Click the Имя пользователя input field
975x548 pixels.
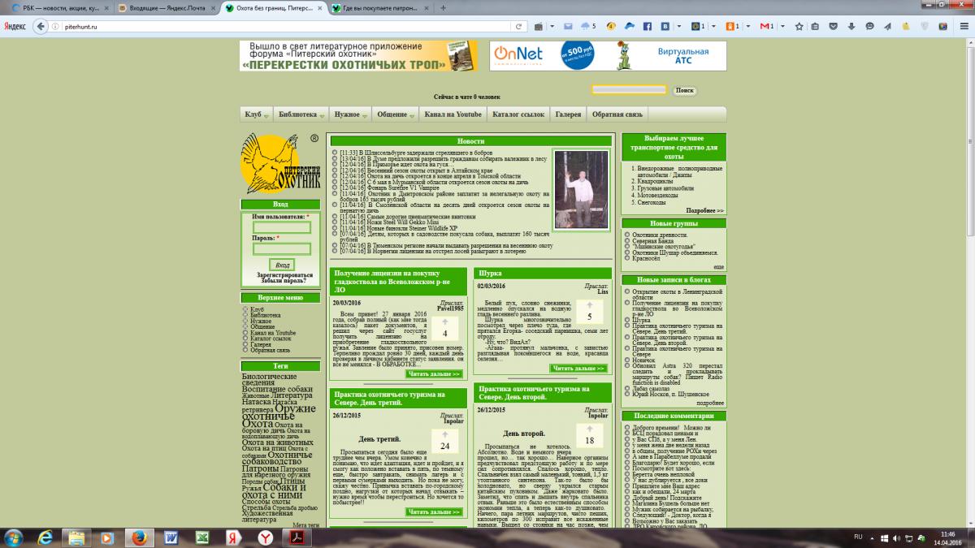click(x=282, y=227)
